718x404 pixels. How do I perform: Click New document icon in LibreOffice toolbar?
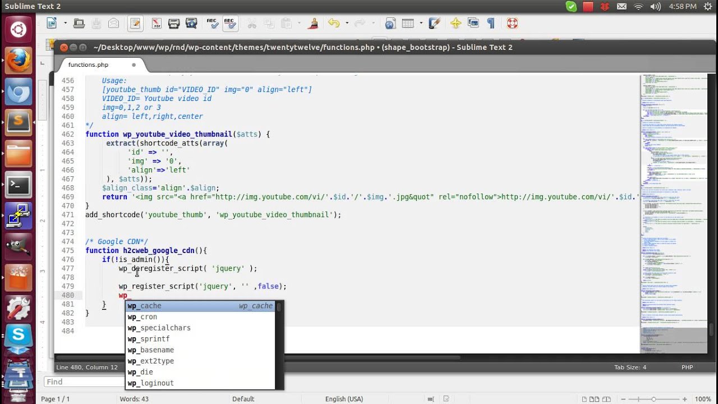tap(52, 24)
